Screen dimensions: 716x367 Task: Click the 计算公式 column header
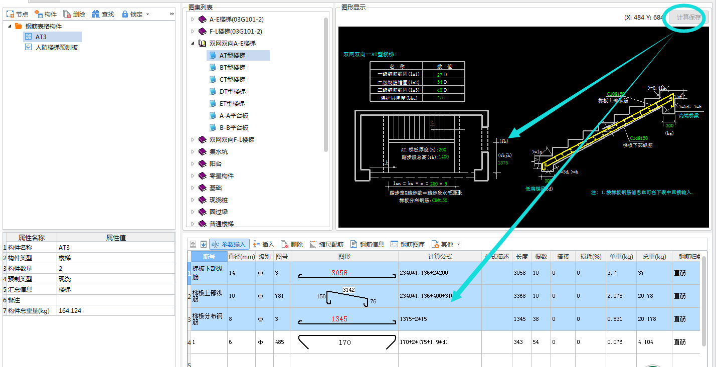pyautogui.click(x=440, y=256)
